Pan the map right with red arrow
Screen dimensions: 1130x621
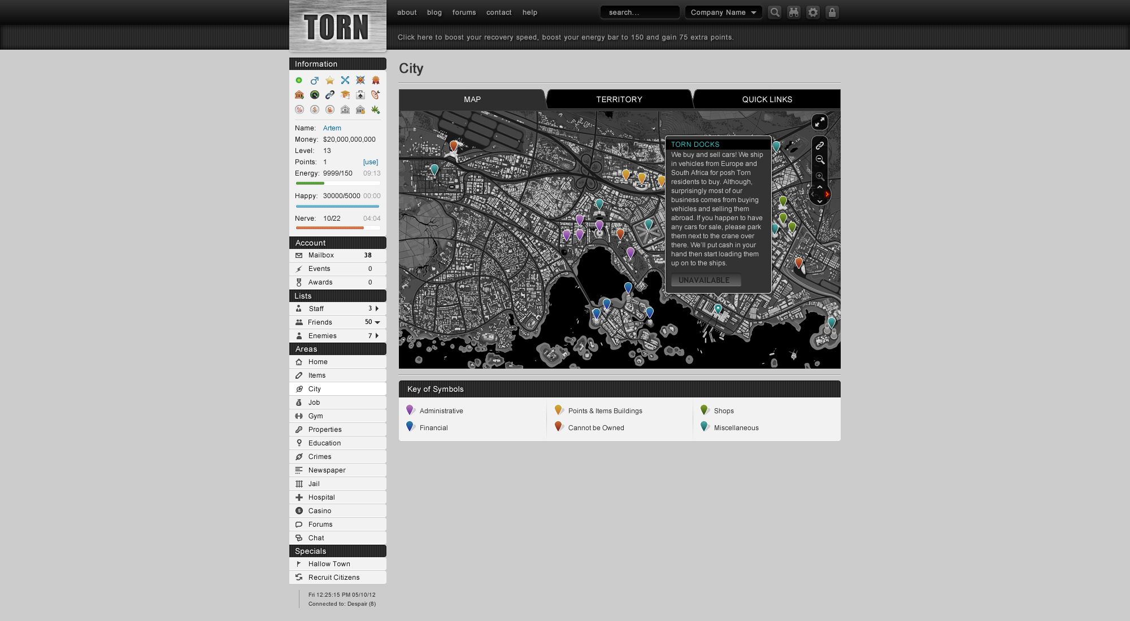[827, 194]
